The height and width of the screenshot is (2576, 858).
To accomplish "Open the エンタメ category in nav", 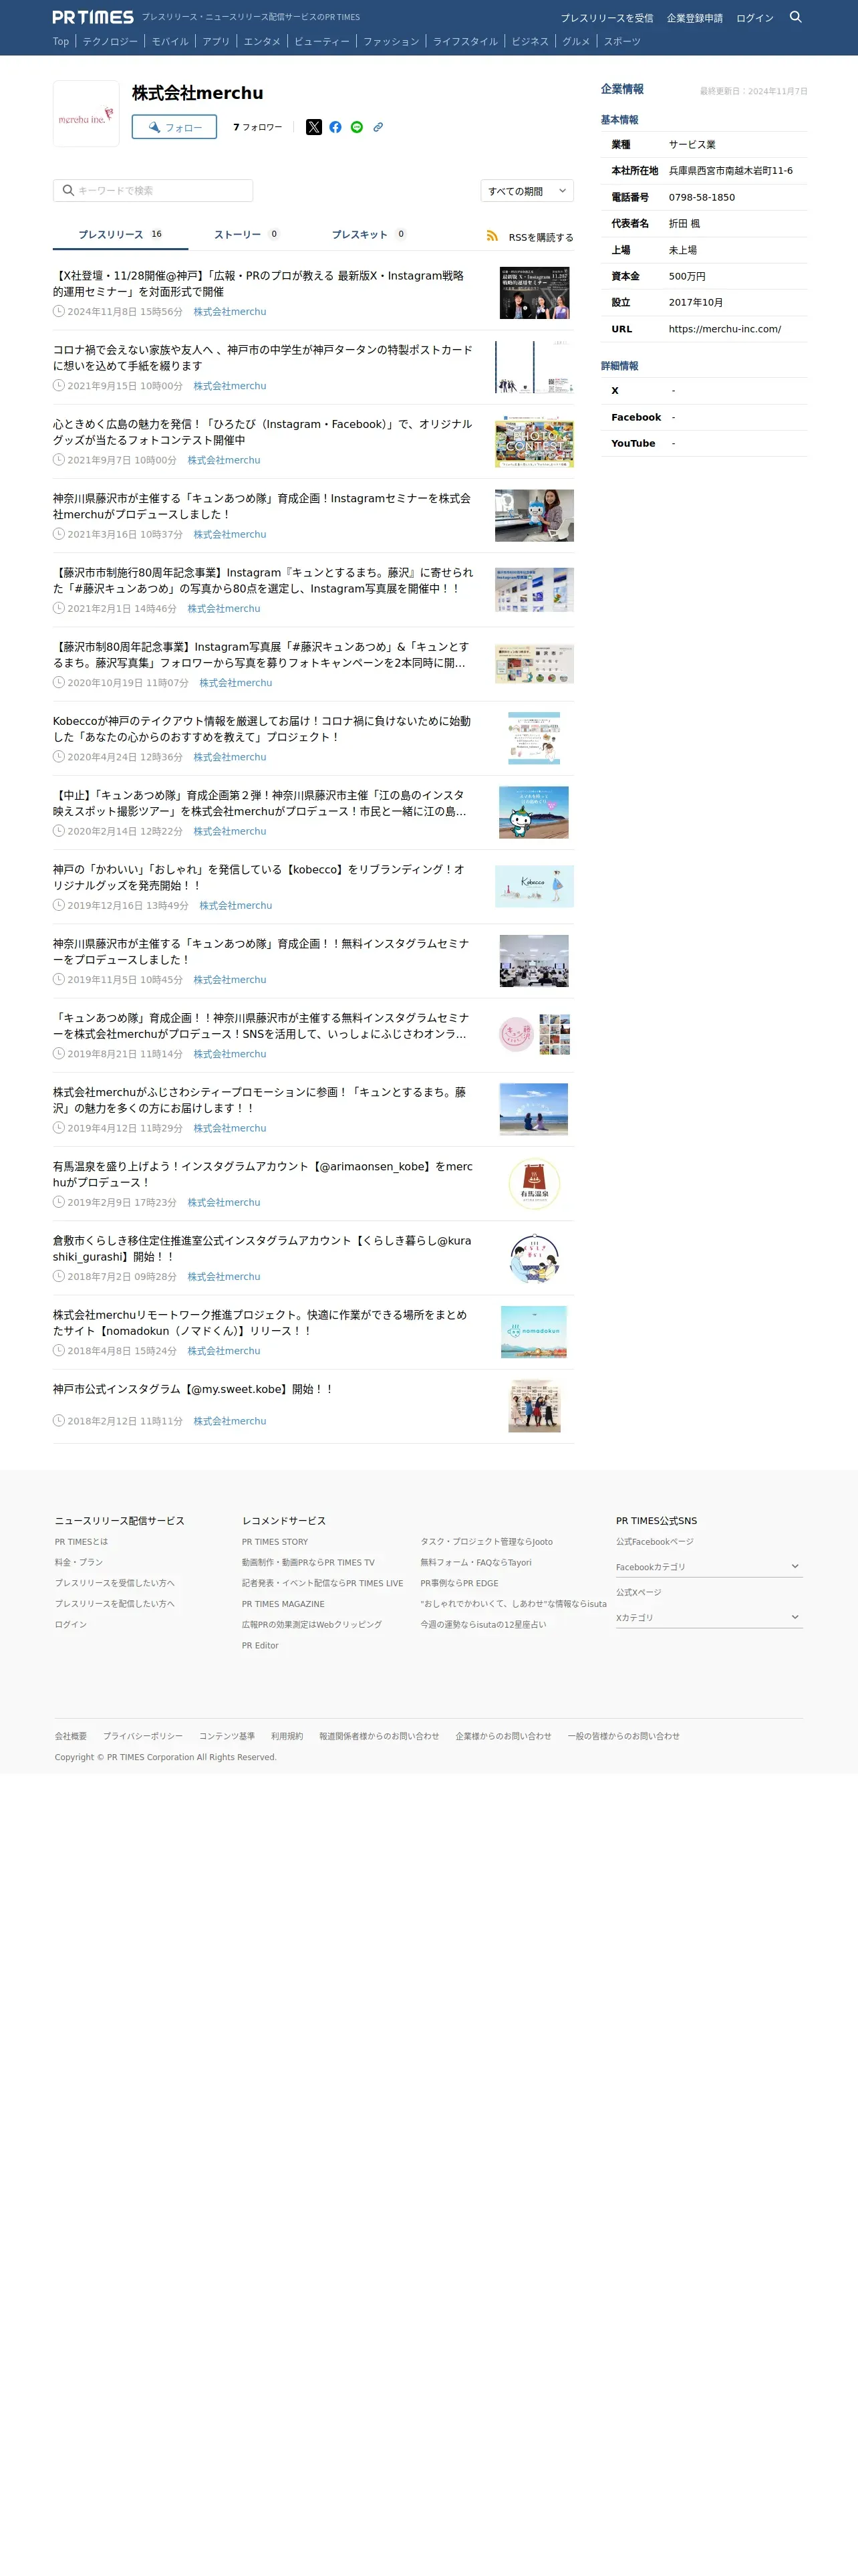I will [262, 42].
